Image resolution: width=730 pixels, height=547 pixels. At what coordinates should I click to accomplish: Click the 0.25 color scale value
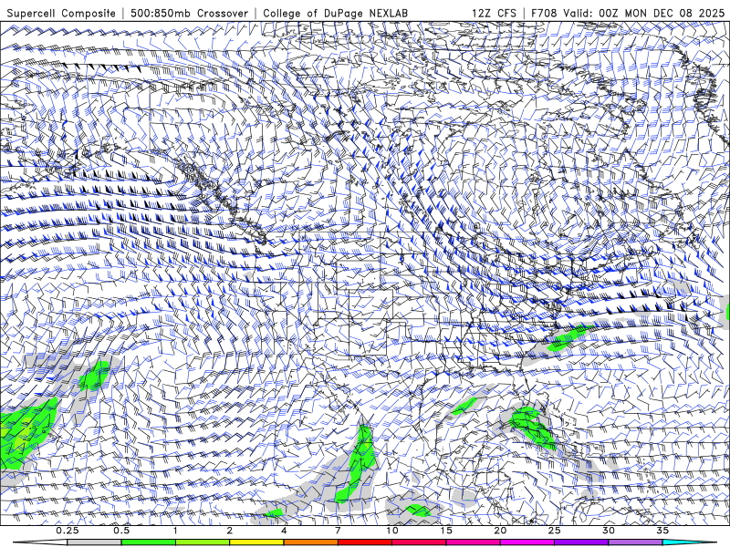(68, 531)
